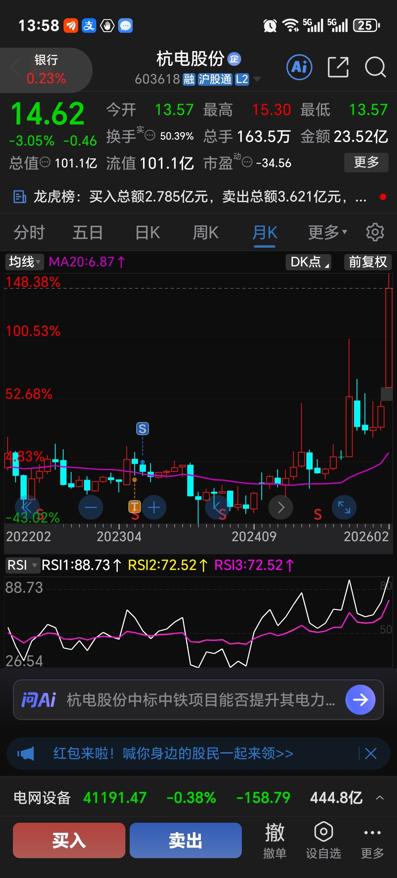This screenshot has width=397, height=878.
Task: Tap the 202409 date axis label
Action: pos(254,536)
